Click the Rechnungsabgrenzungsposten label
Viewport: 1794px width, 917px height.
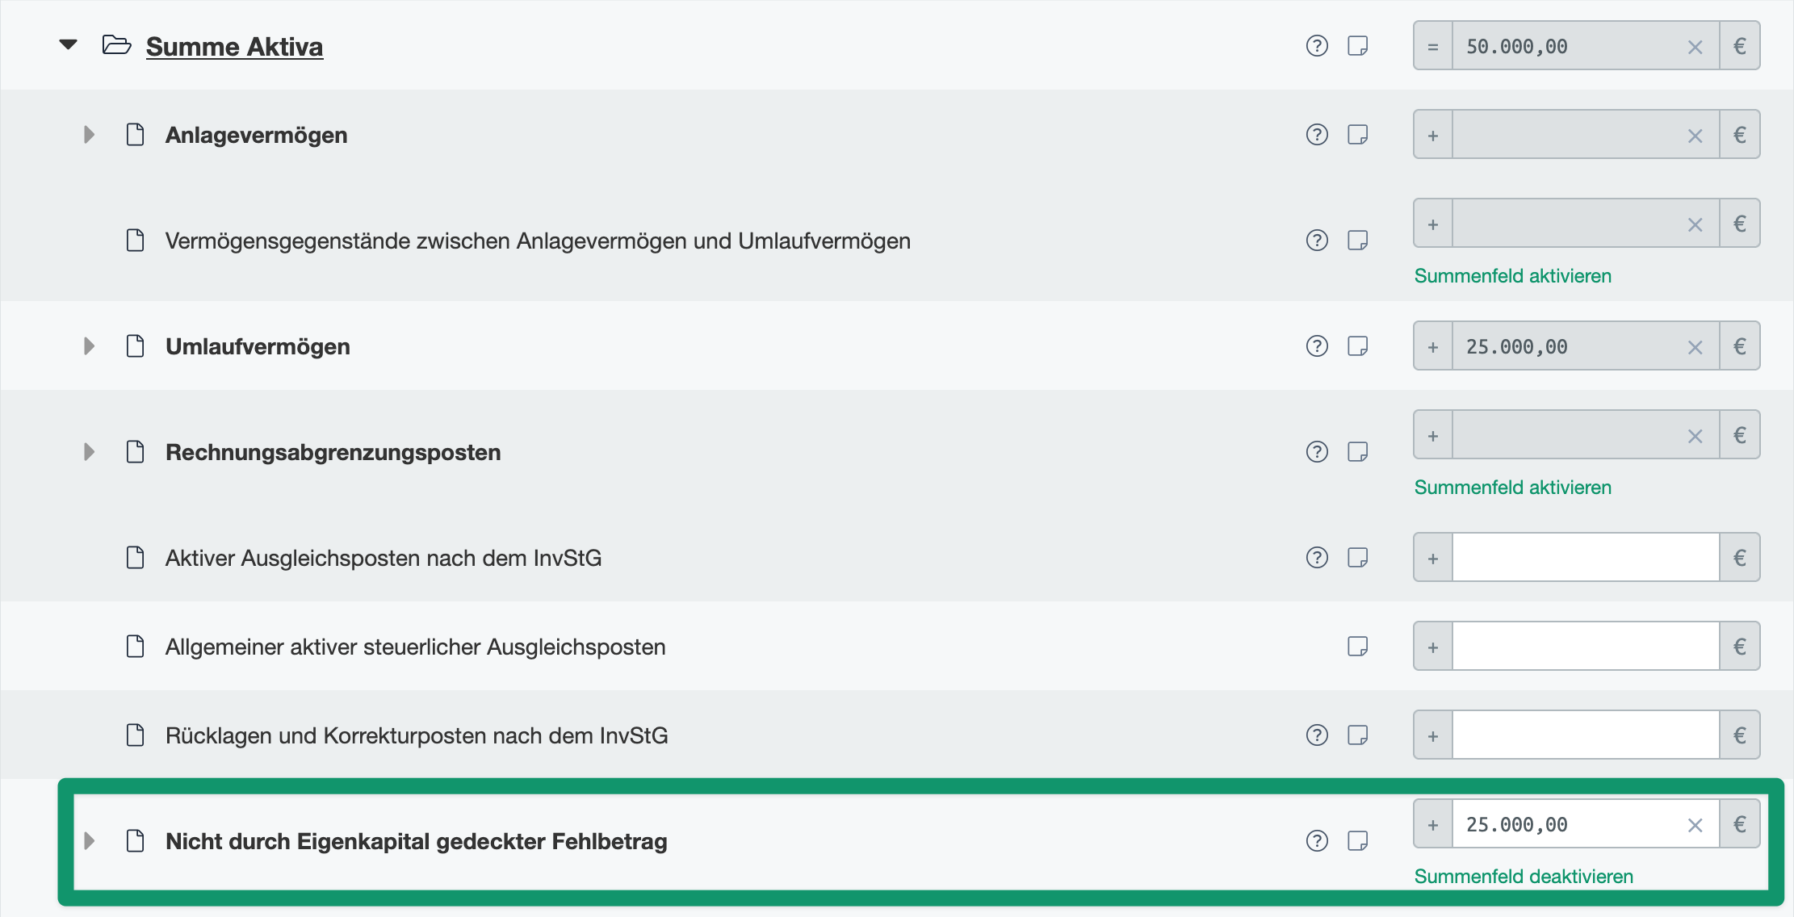(333, 452)
